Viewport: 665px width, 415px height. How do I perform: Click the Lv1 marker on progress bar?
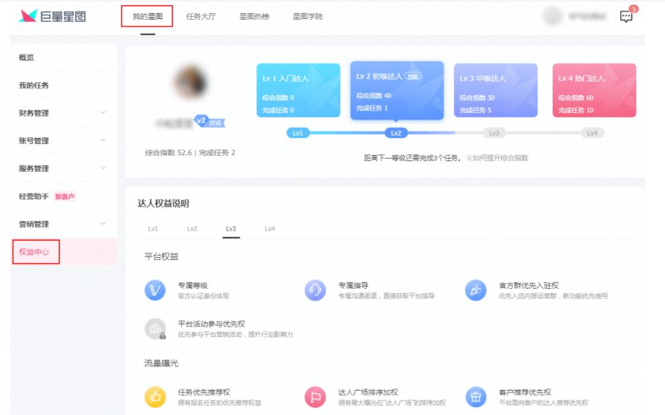coord(298,134)
